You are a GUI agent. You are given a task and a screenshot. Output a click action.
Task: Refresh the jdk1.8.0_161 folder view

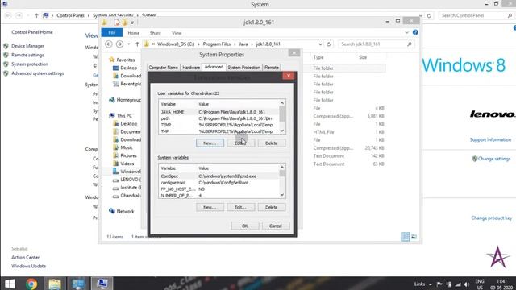pyautogui.click(x=328, y=44)
